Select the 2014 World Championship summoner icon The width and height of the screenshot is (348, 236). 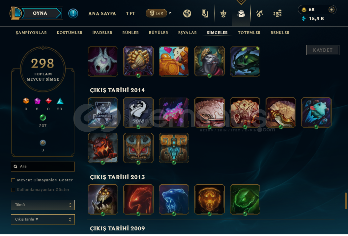coord(103,113)
